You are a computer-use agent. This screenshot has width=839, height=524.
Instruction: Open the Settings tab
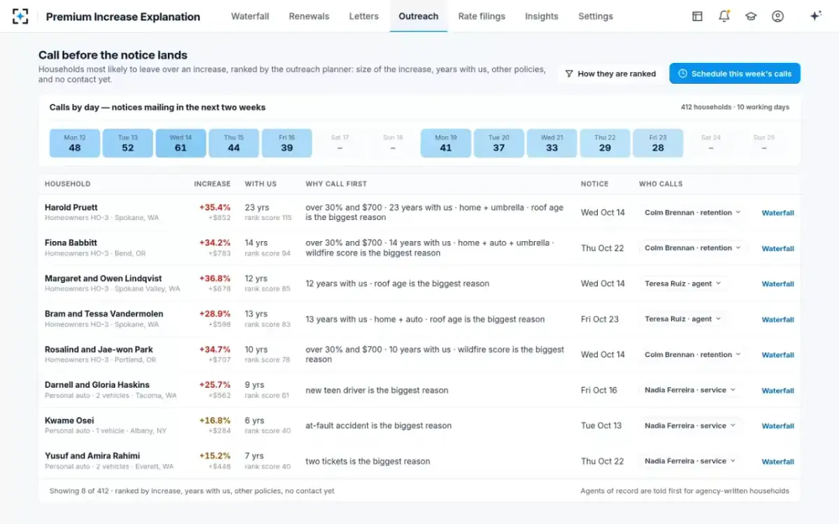[x=596, y=16]
